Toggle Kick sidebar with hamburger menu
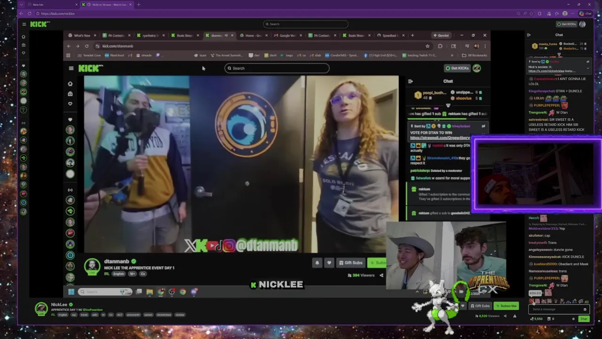Screen dimensions: 602x339 (24, 24)
